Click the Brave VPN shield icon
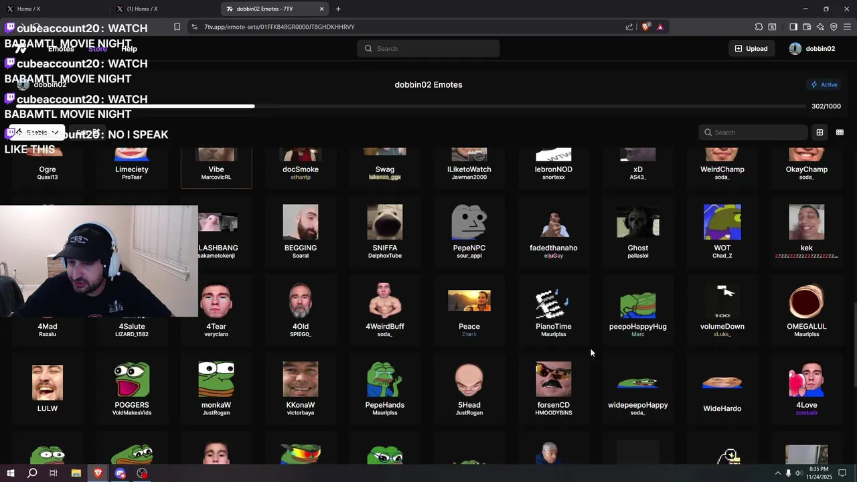Screen dimensions: 857x482 (x=834, y=27)
